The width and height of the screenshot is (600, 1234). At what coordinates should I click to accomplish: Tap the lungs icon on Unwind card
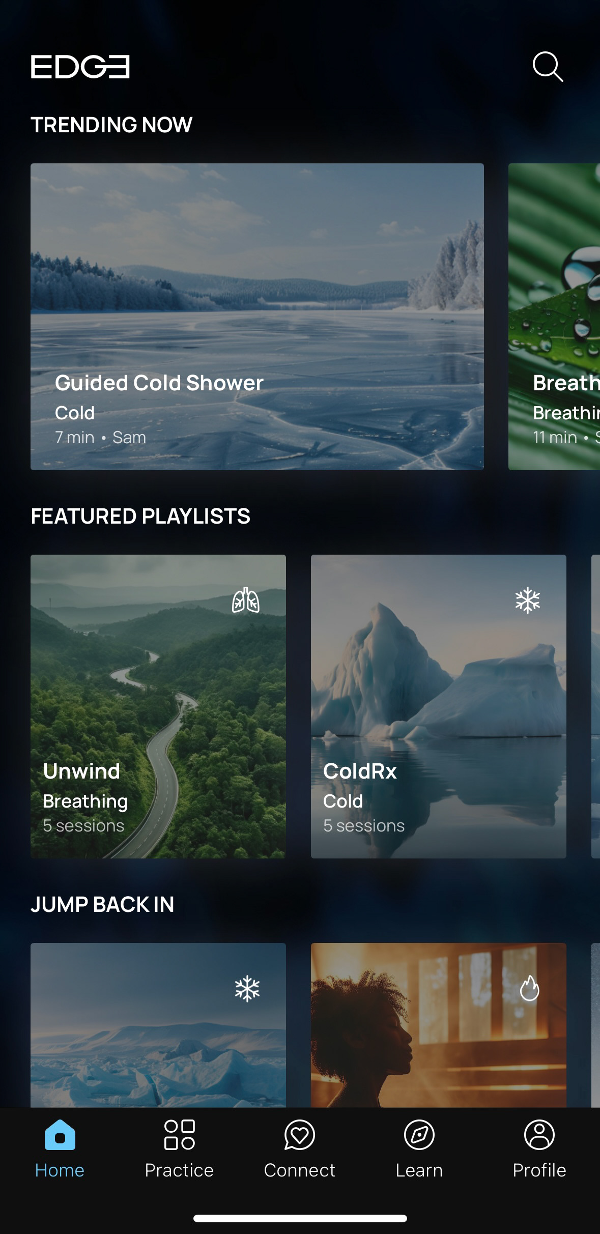click(x=246, y=600)
